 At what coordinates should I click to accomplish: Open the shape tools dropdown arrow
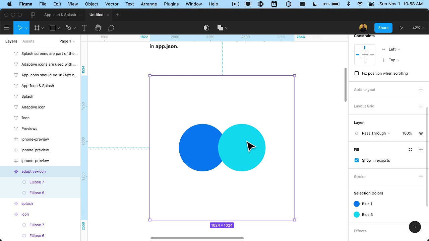click(x=59, y=28)
